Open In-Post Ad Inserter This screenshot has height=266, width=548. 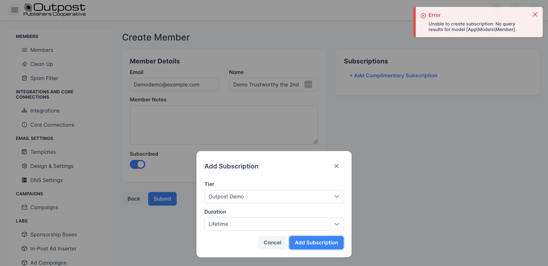(x=54, y=249)
